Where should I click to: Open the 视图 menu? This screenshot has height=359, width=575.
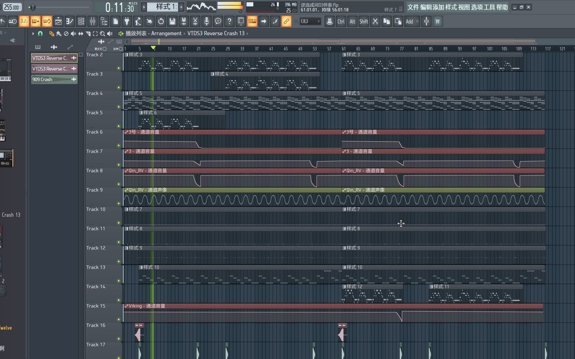(x=464, y=7)
